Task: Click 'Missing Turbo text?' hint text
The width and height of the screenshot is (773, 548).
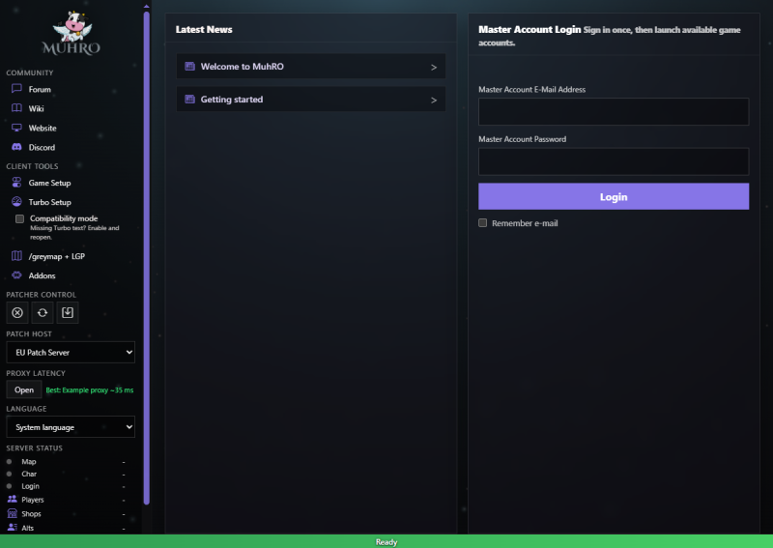Action: click(74, 232)
